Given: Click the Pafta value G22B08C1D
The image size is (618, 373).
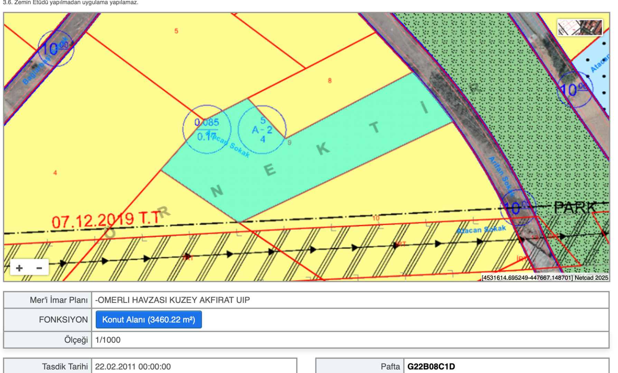Looking at the screenshot, I should pos(431,366).
